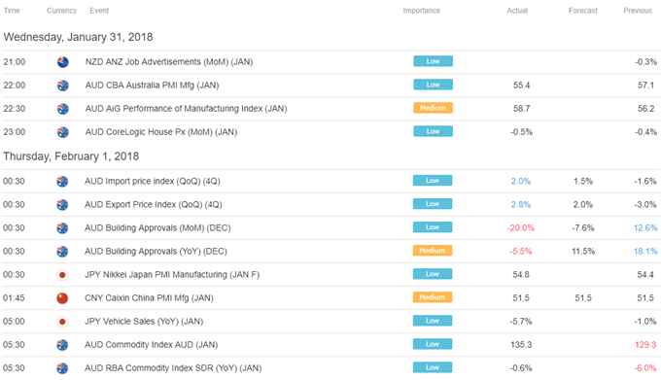This screenshot has height=380, width=661.
Task: Click Australia flag beside Commodity Index AUD
Action: [x=62, y=345]
